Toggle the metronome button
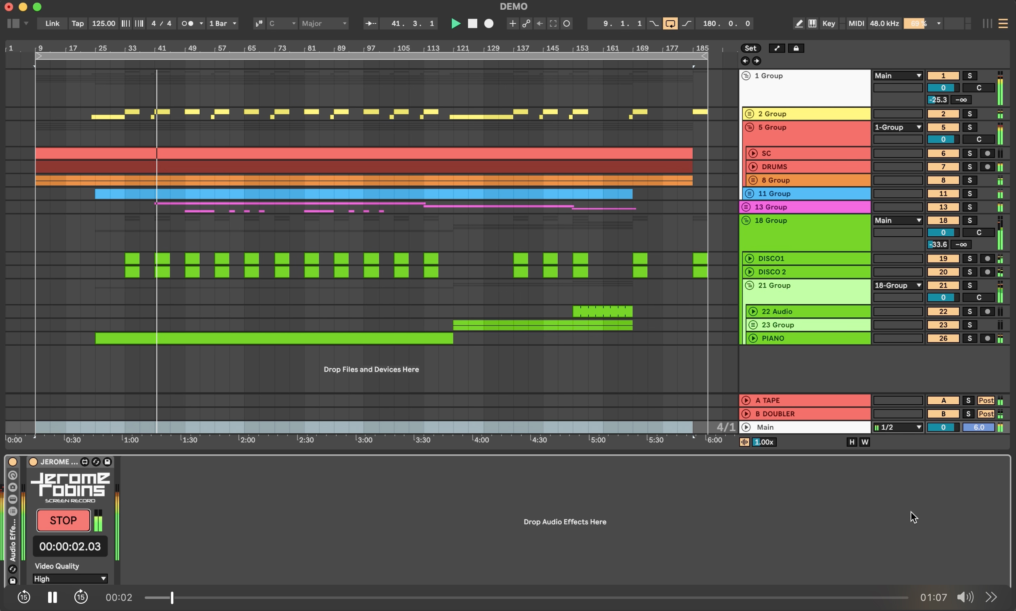 188,23
